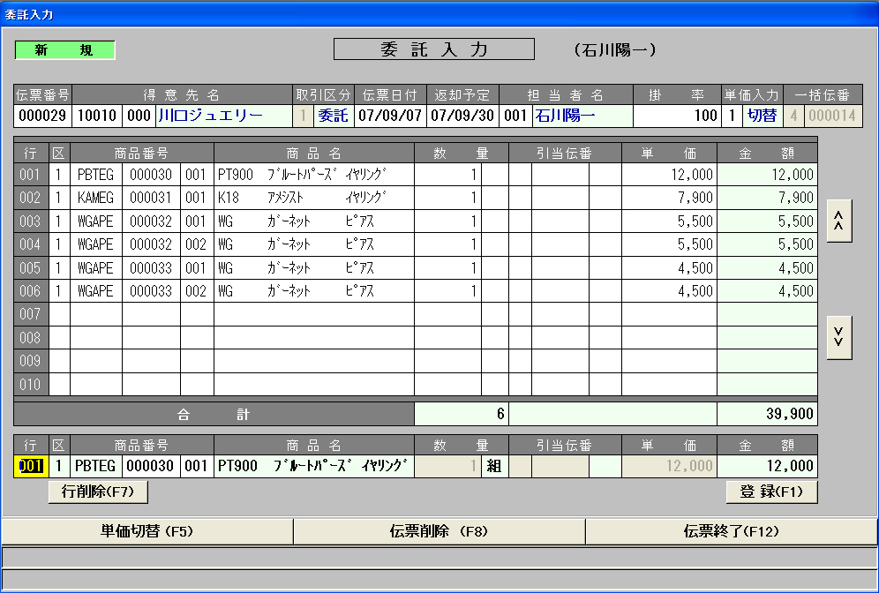Select 伝票日付 field 07/09/07
Viewport: 879px width, 593px height.
[390, 116]
